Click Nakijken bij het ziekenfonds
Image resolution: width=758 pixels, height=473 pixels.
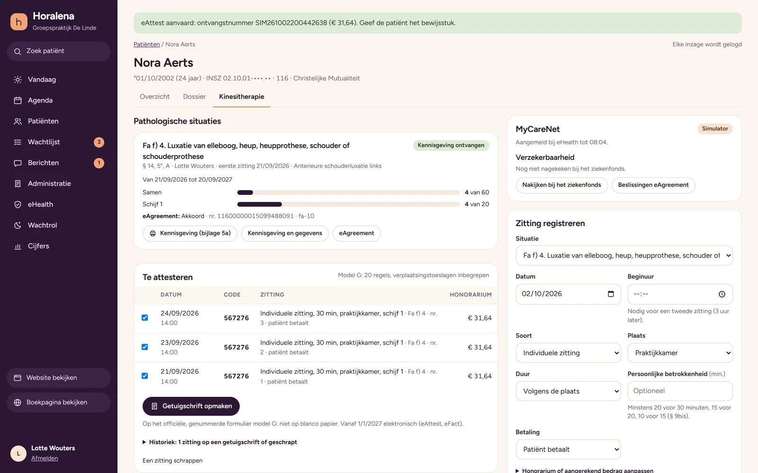pos(561,185)
